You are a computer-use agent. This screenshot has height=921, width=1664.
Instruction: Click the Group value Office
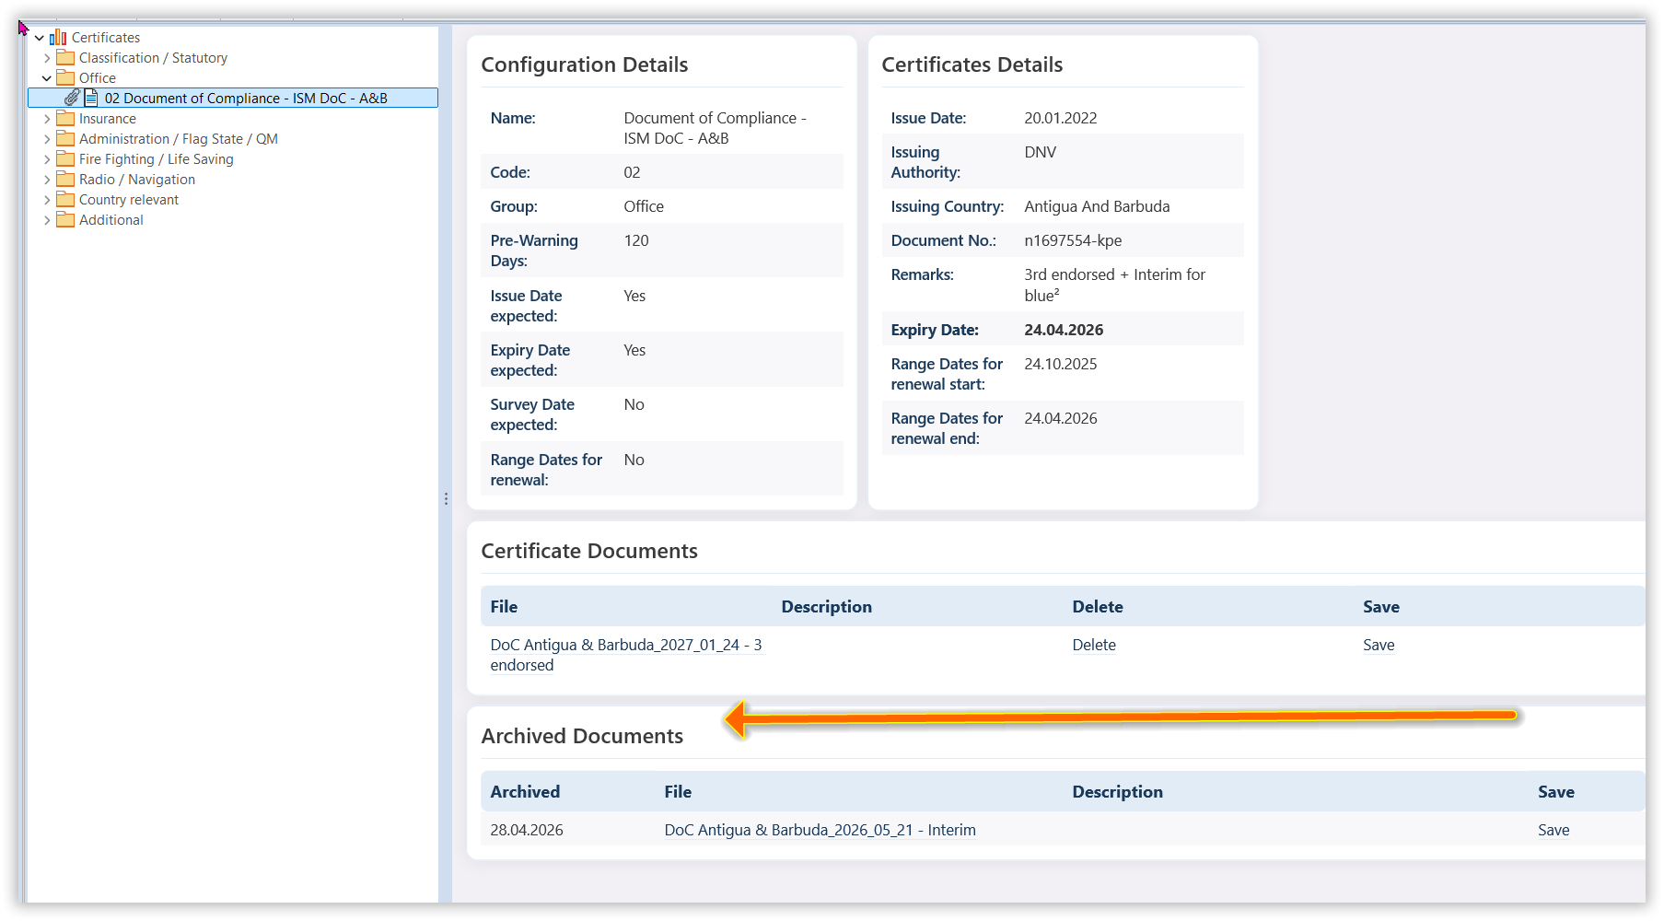(x=644, y=206)
